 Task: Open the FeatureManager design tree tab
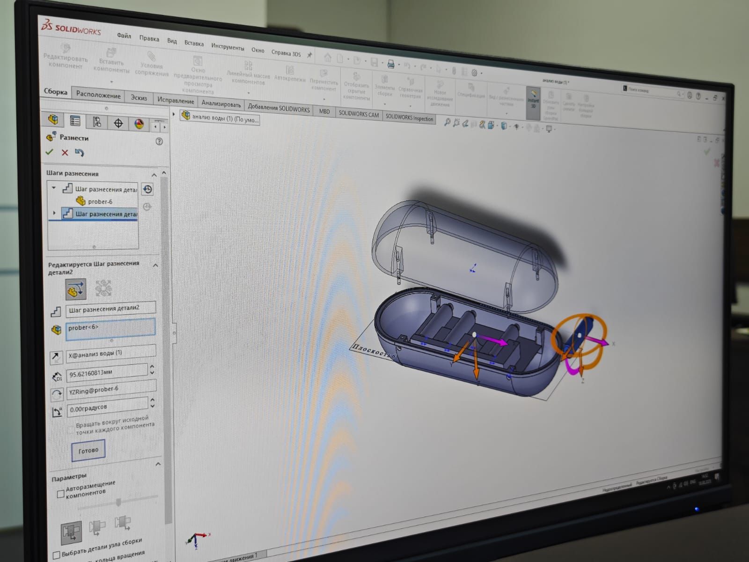pos(53,120)
